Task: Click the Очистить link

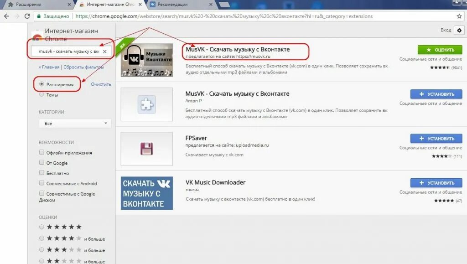Action: (x=101, y=84)
